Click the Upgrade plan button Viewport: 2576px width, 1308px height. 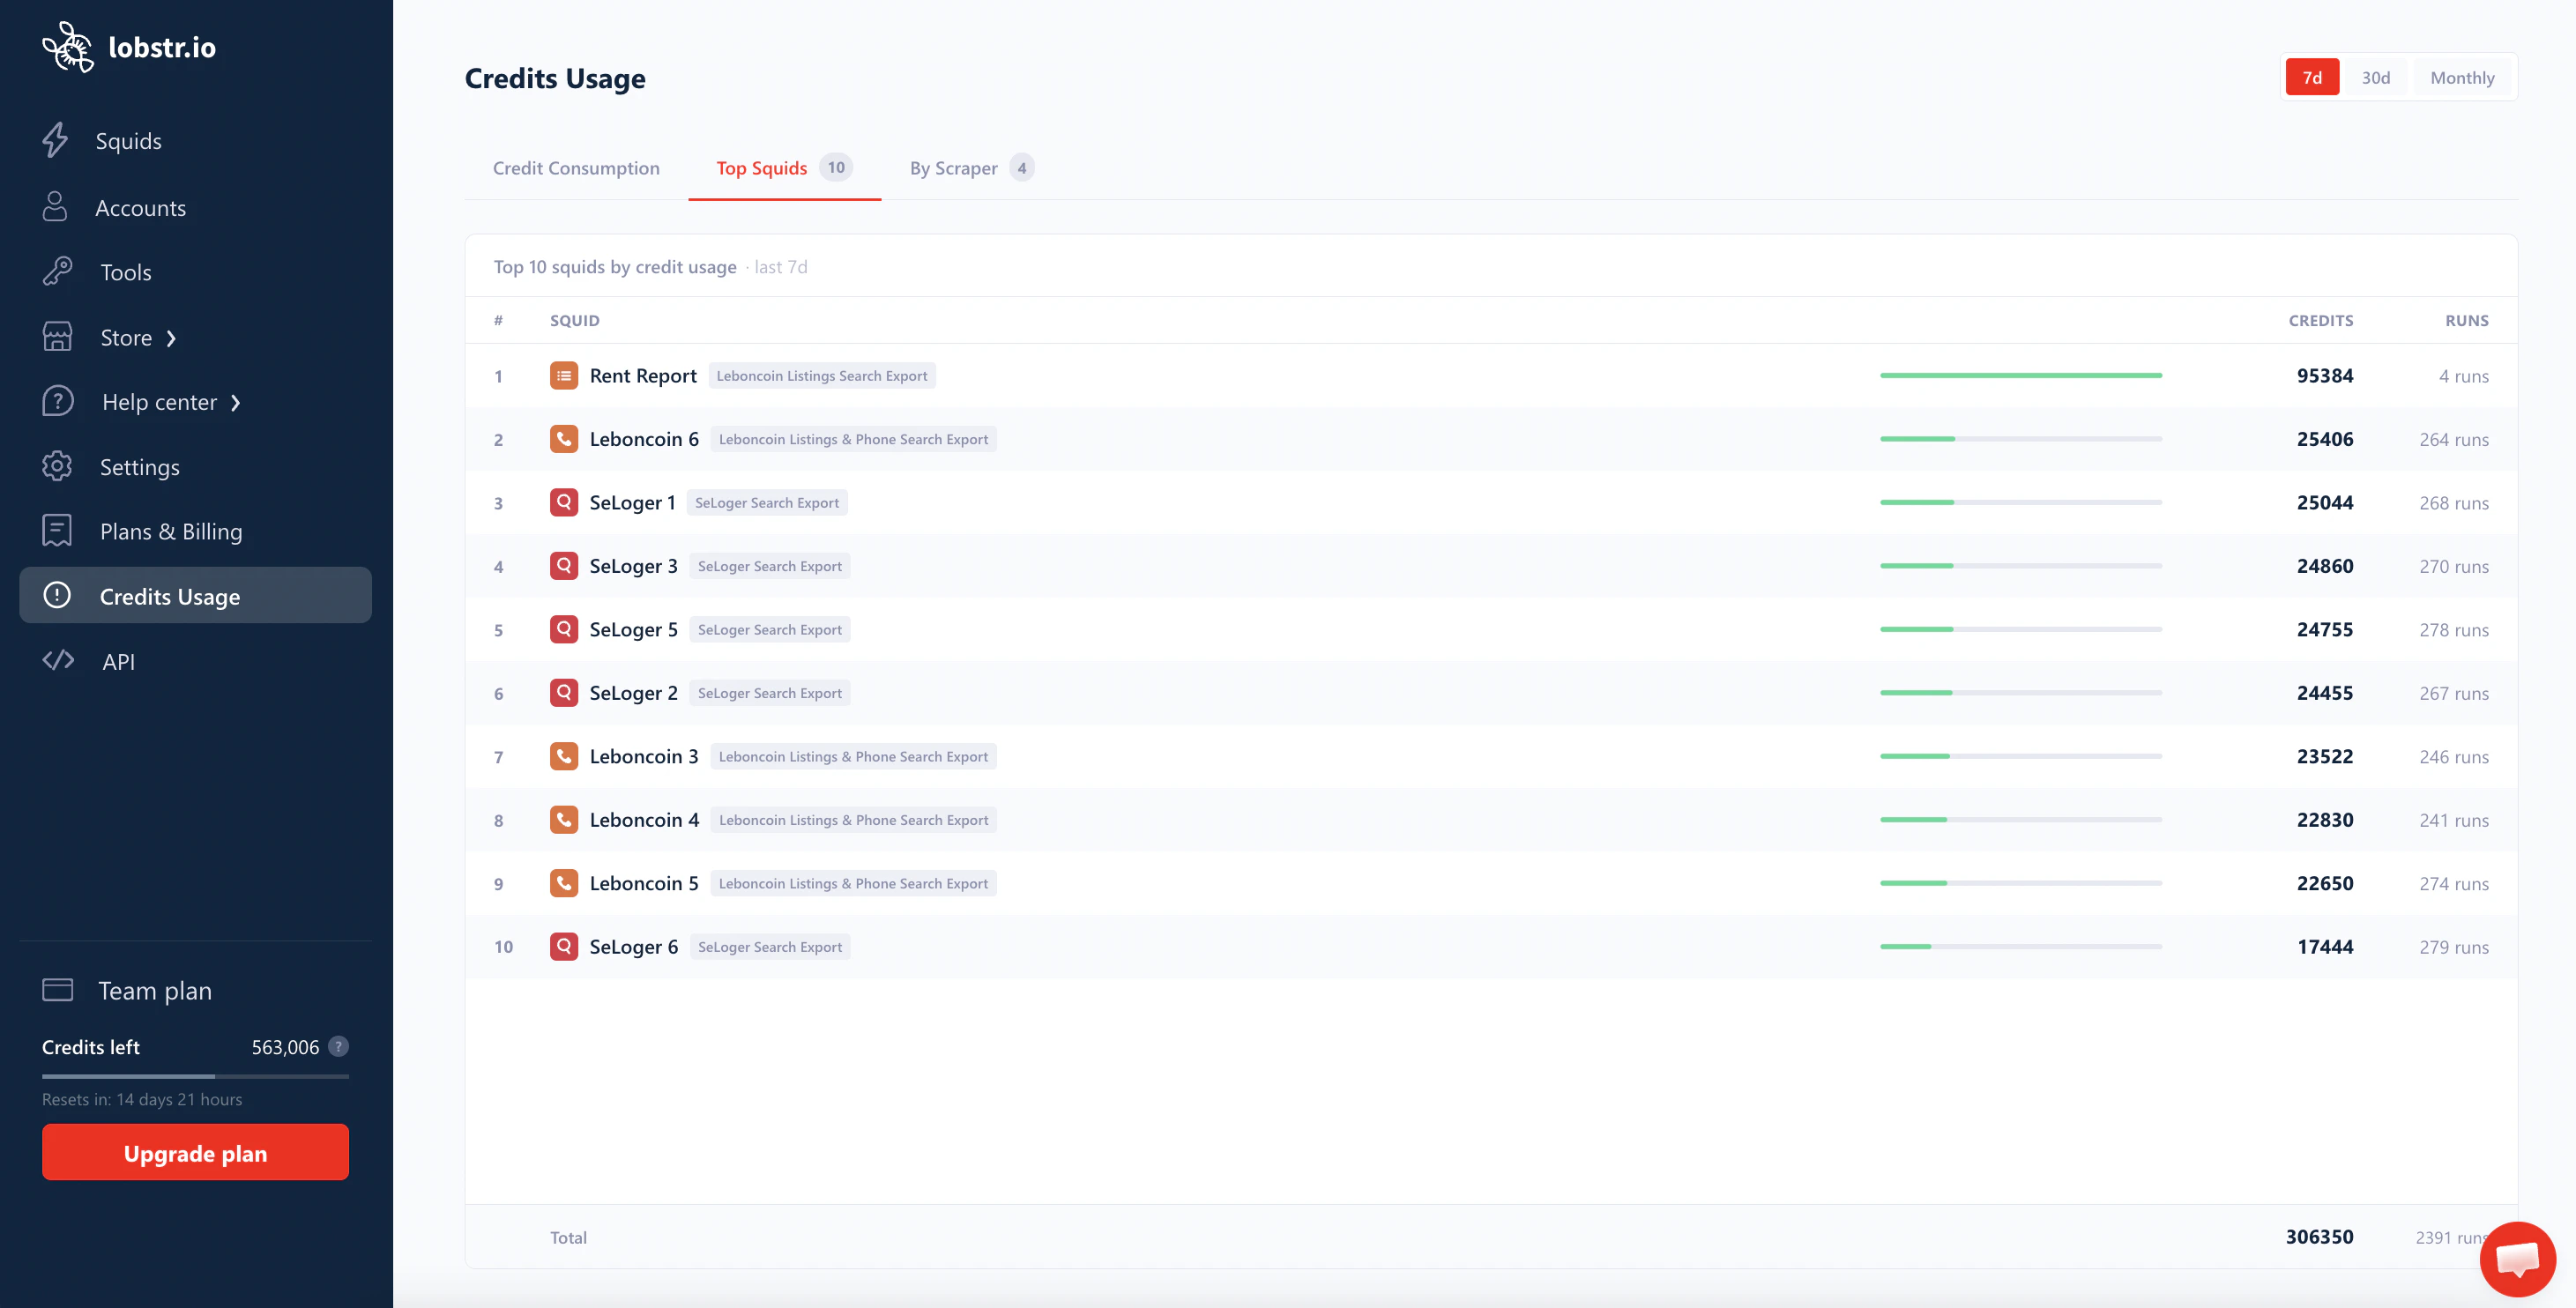(x=195, y=1152)
